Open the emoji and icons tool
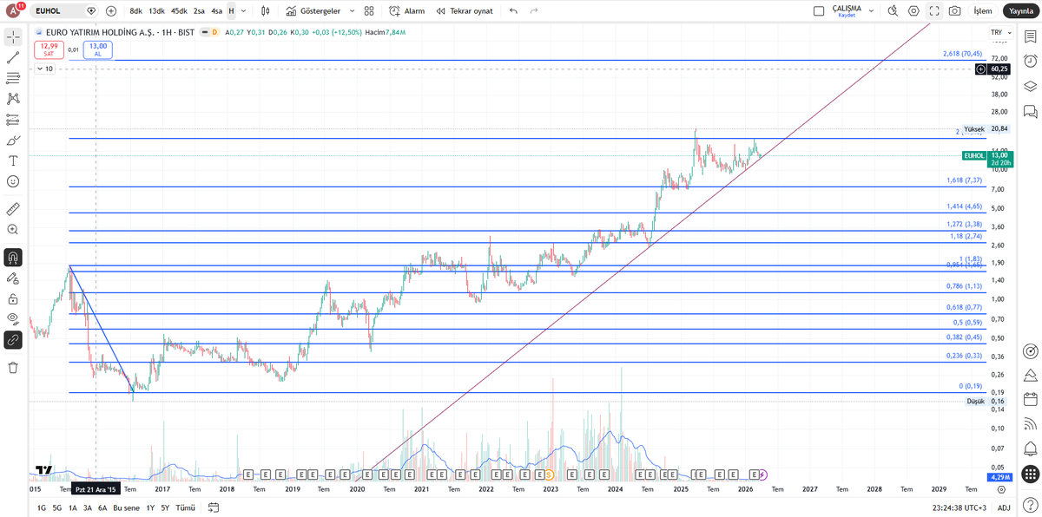The width and height of the screenshot is (1042, 517). pos(13,182)
